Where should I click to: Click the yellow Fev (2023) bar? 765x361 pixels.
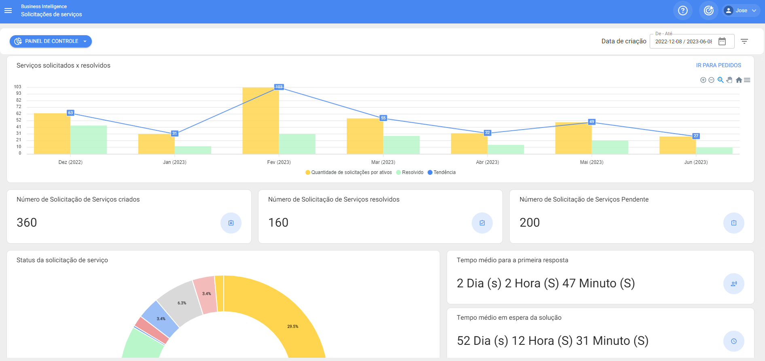(x=261, y=121)
